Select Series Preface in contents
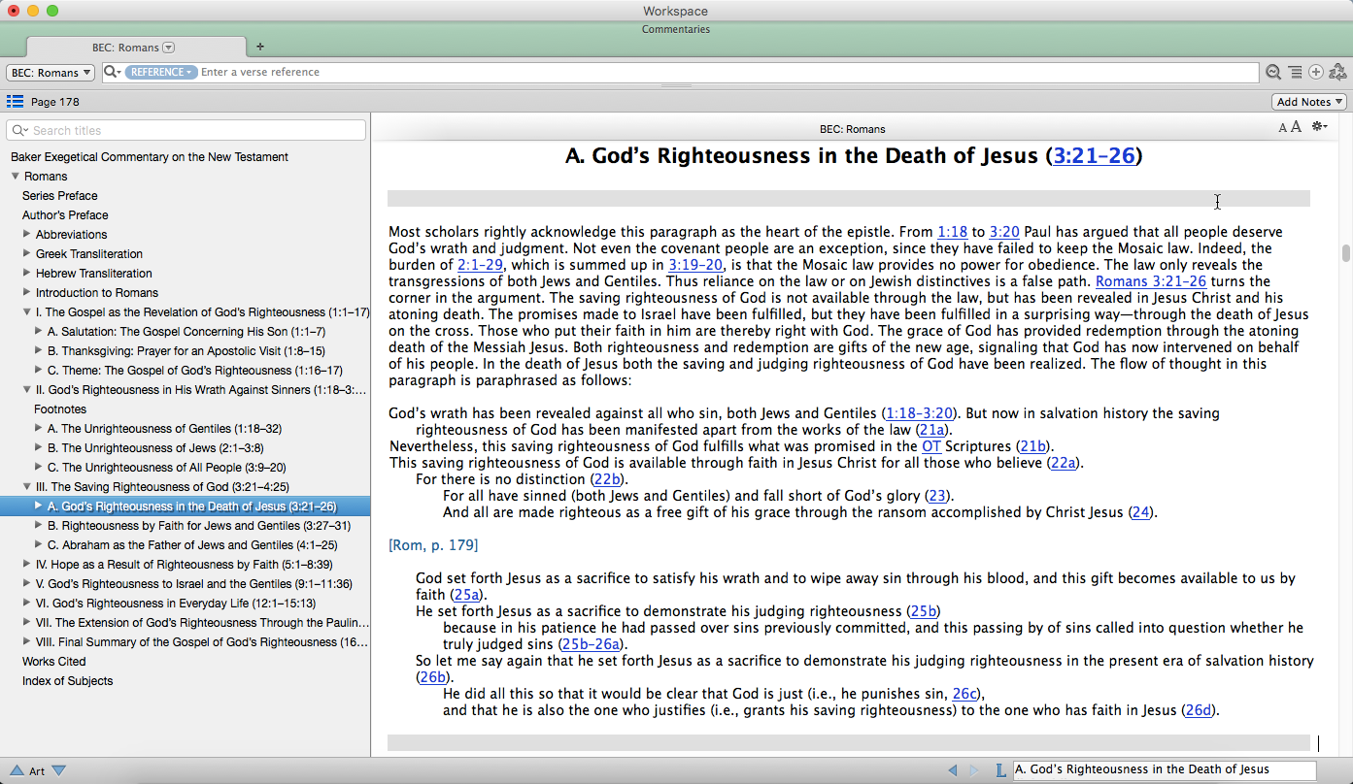This screenshot has width=1353, height=784. 60,196
